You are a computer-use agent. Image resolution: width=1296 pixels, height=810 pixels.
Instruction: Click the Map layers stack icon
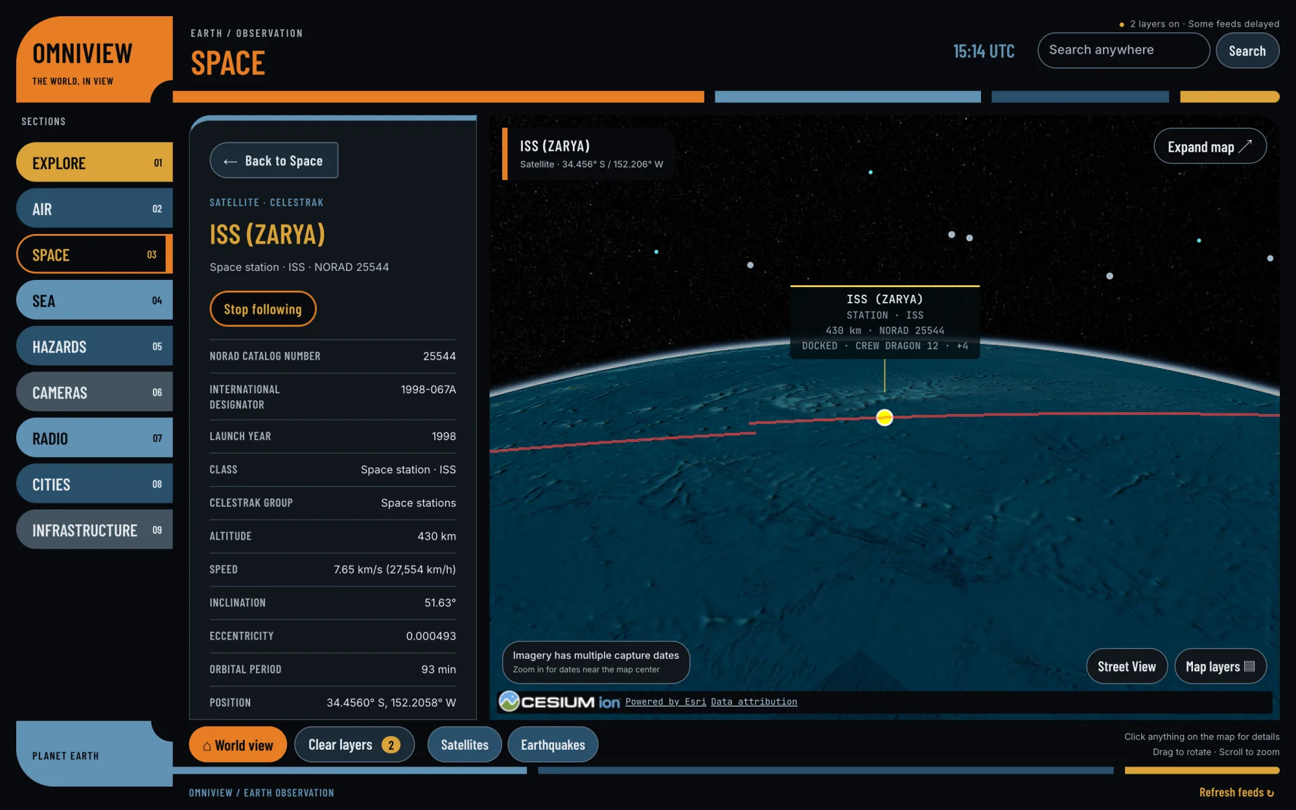coord(1249,666)
